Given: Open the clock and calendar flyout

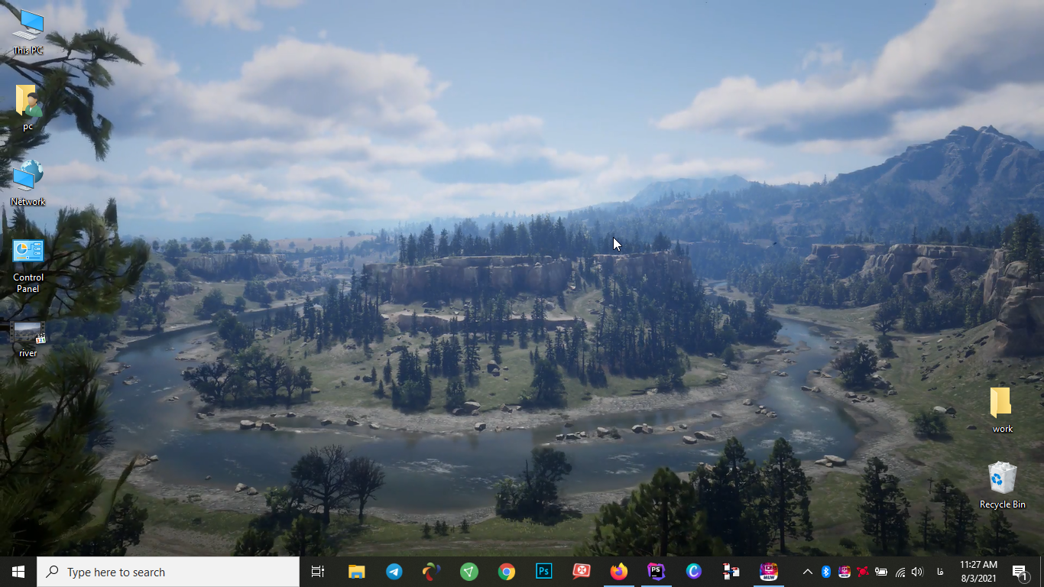Looking at the screenshot, I should click(978, 572).
